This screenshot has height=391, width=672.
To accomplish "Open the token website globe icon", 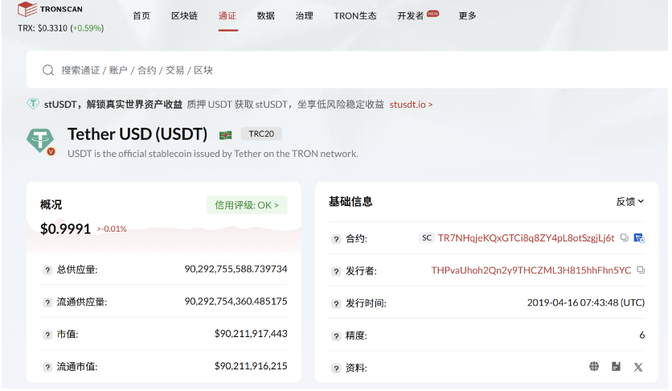I will [x=594, y=366].
